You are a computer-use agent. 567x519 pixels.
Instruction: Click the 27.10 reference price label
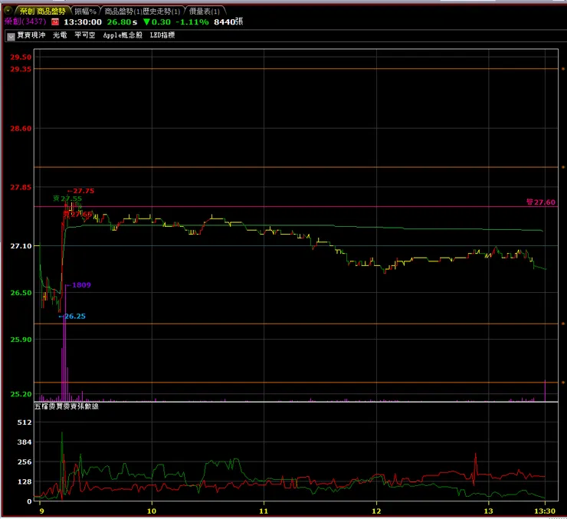tap(21, 246)
